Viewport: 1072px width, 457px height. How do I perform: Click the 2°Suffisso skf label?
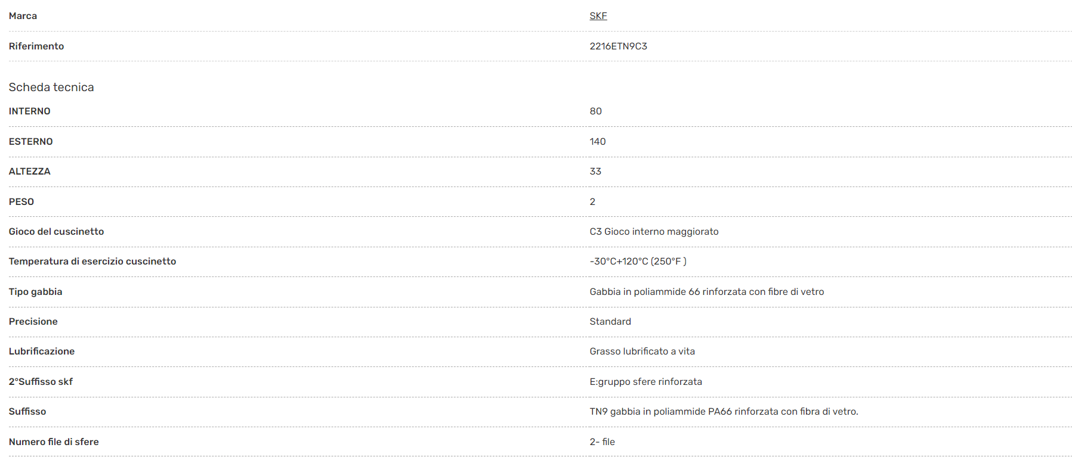click(x=41, y=381)
